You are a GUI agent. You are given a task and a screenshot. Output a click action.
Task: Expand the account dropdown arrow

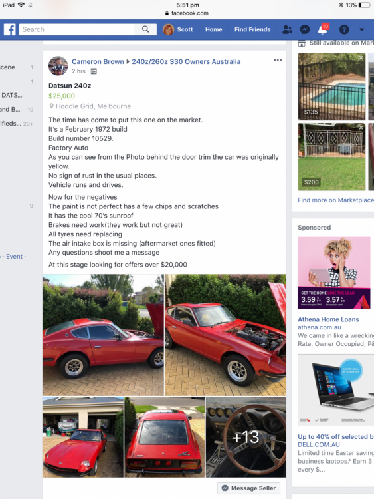point(361,29)
